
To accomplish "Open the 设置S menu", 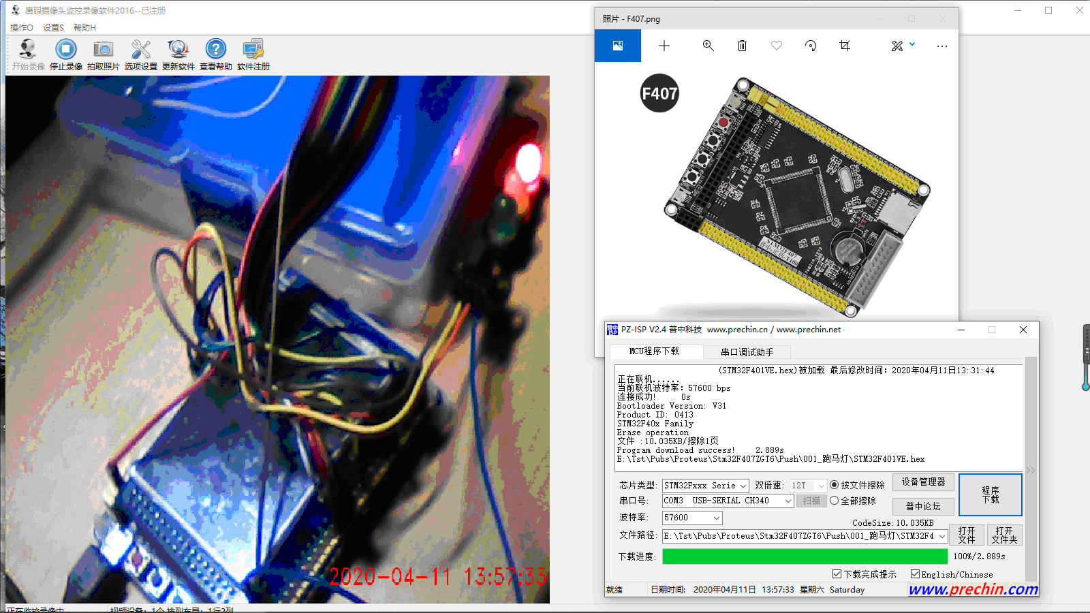I will 53,28.
